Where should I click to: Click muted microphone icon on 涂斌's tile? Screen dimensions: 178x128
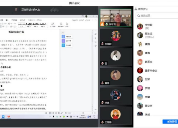click(x=102, y=102)
